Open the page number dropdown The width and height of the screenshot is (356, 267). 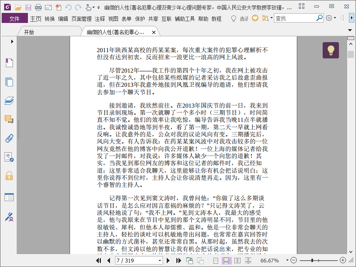(160, 260)
